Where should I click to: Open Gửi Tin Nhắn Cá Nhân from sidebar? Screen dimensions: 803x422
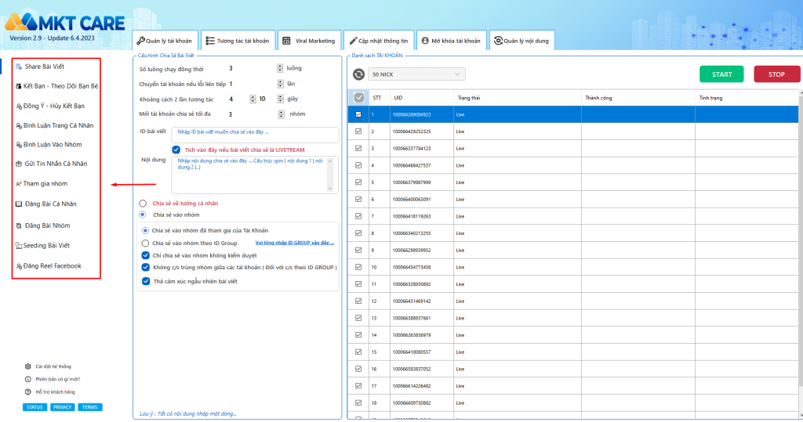(x=56, y=164)
